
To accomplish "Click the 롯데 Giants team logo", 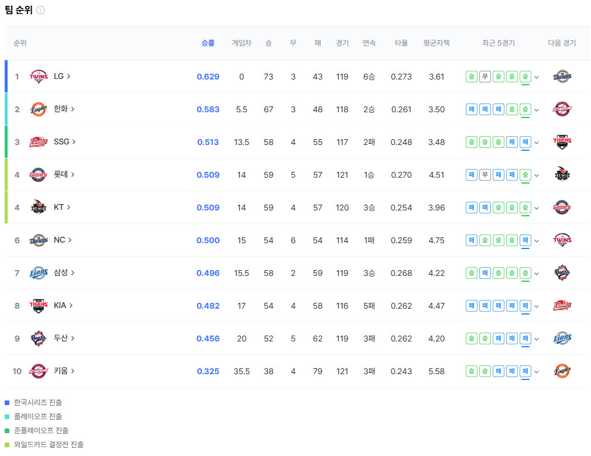I will pyautogui.click(x=38, y=175).
